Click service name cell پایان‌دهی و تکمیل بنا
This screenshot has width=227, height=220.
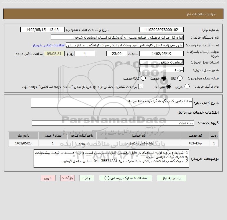(x=139, y=143)
